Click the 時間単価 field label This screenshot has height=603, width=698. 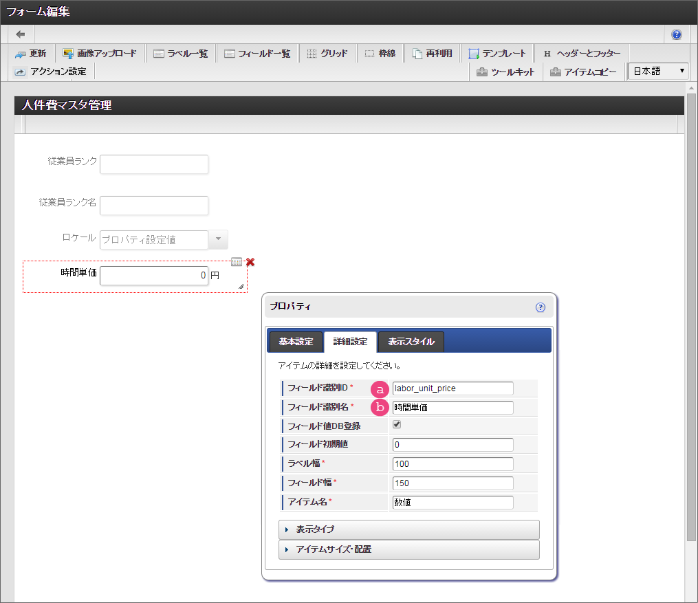point(79,272)
